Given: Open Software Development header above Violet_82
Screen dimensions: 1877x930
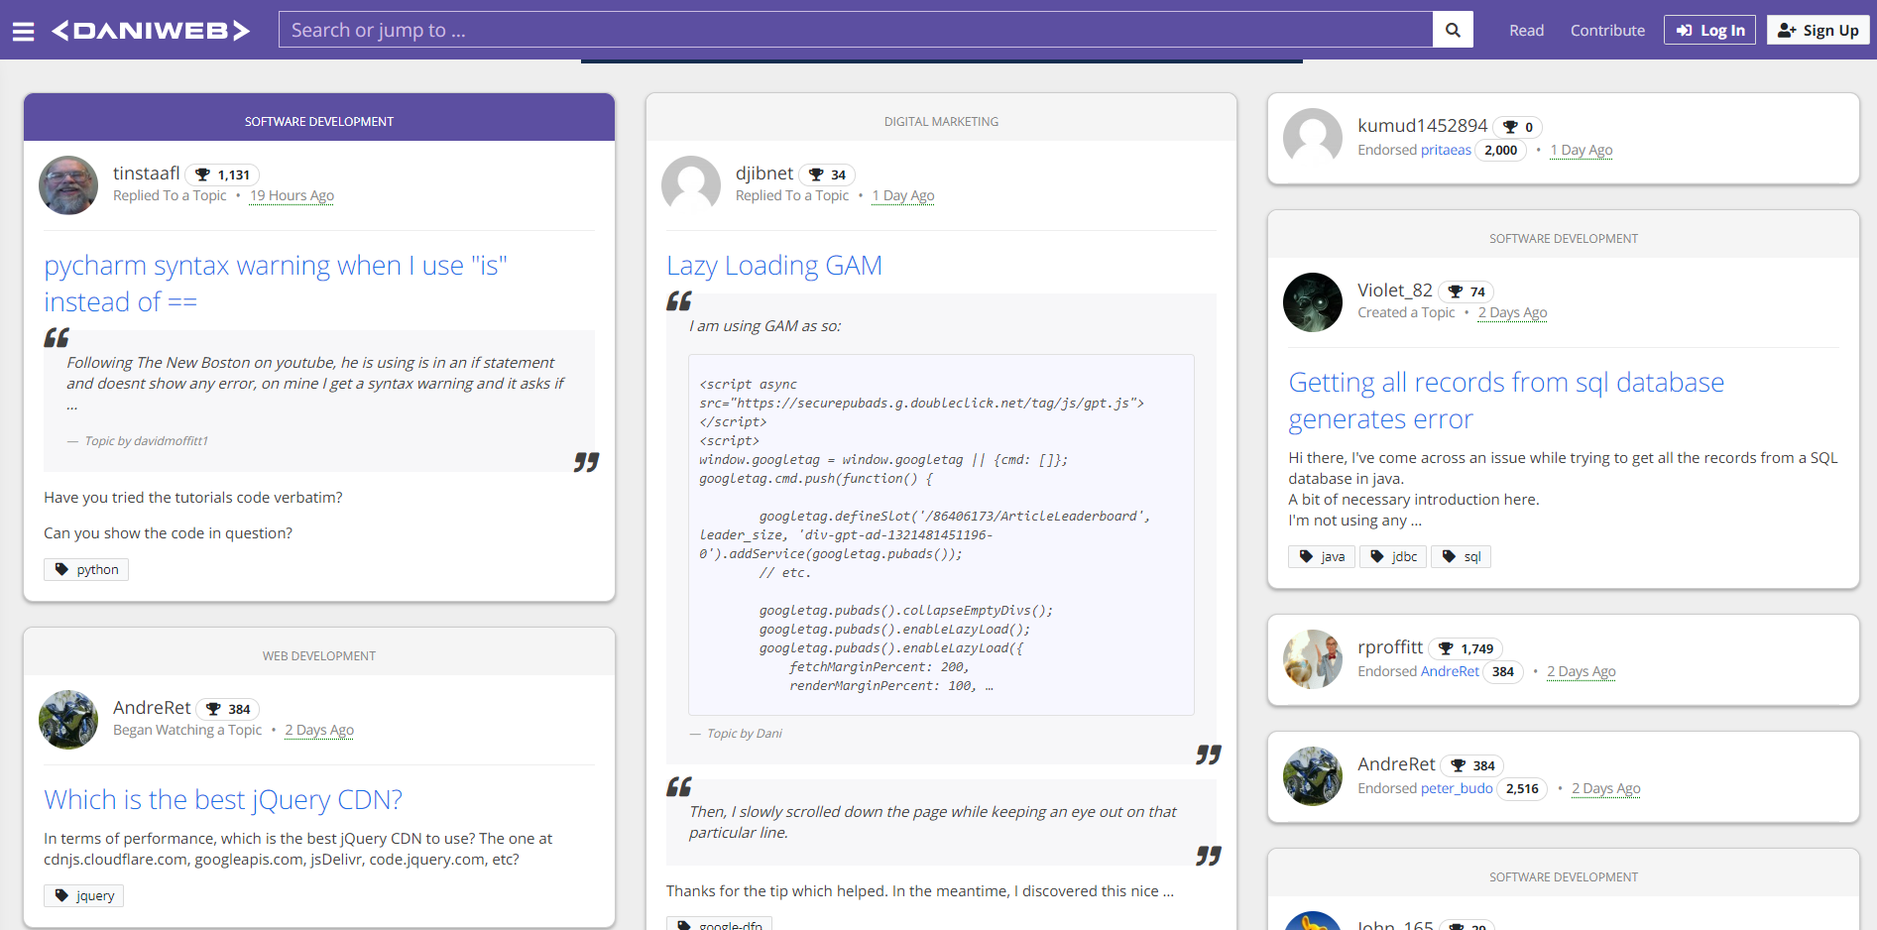Looking at the screenshot, I should click(1564, 239).
